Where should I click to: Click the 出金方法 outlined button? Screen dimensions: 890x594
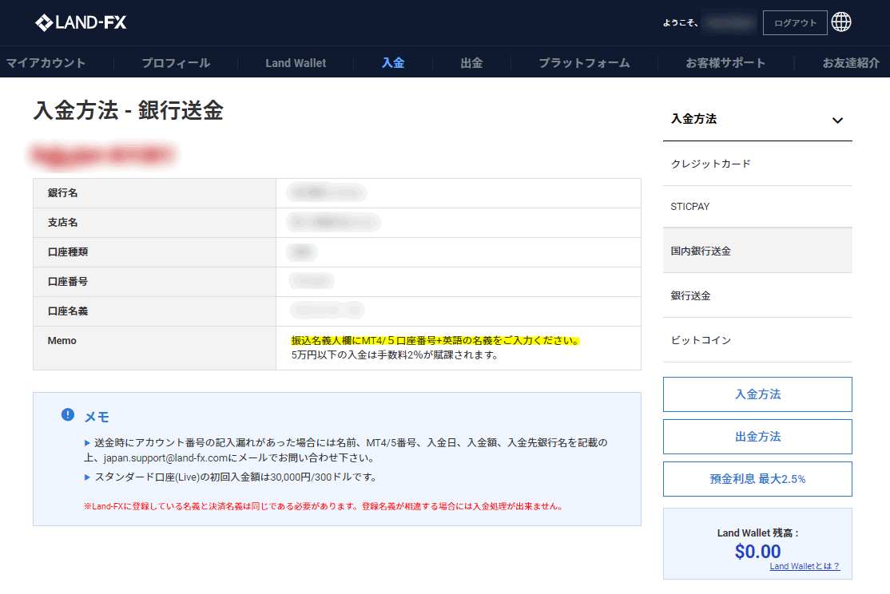[x=757, y=437]
